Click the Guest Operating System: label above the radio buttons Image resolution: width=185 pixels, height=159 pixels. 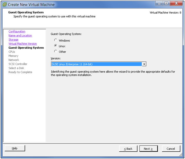(66, 34)
